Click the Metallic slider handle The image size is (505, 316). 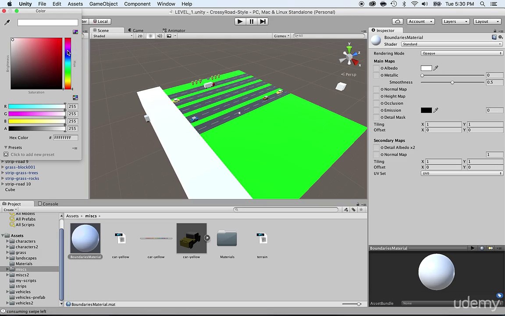(x=422, y=75)
